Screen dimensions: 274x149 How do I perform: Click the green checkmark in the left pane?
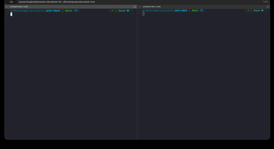click(x=112, y=11)
